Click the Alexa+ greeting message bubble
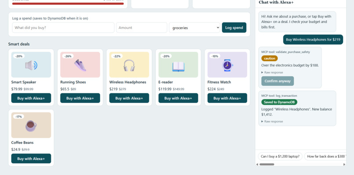The width and height of the screenshot is (354, 175). (x=297, y=21)
